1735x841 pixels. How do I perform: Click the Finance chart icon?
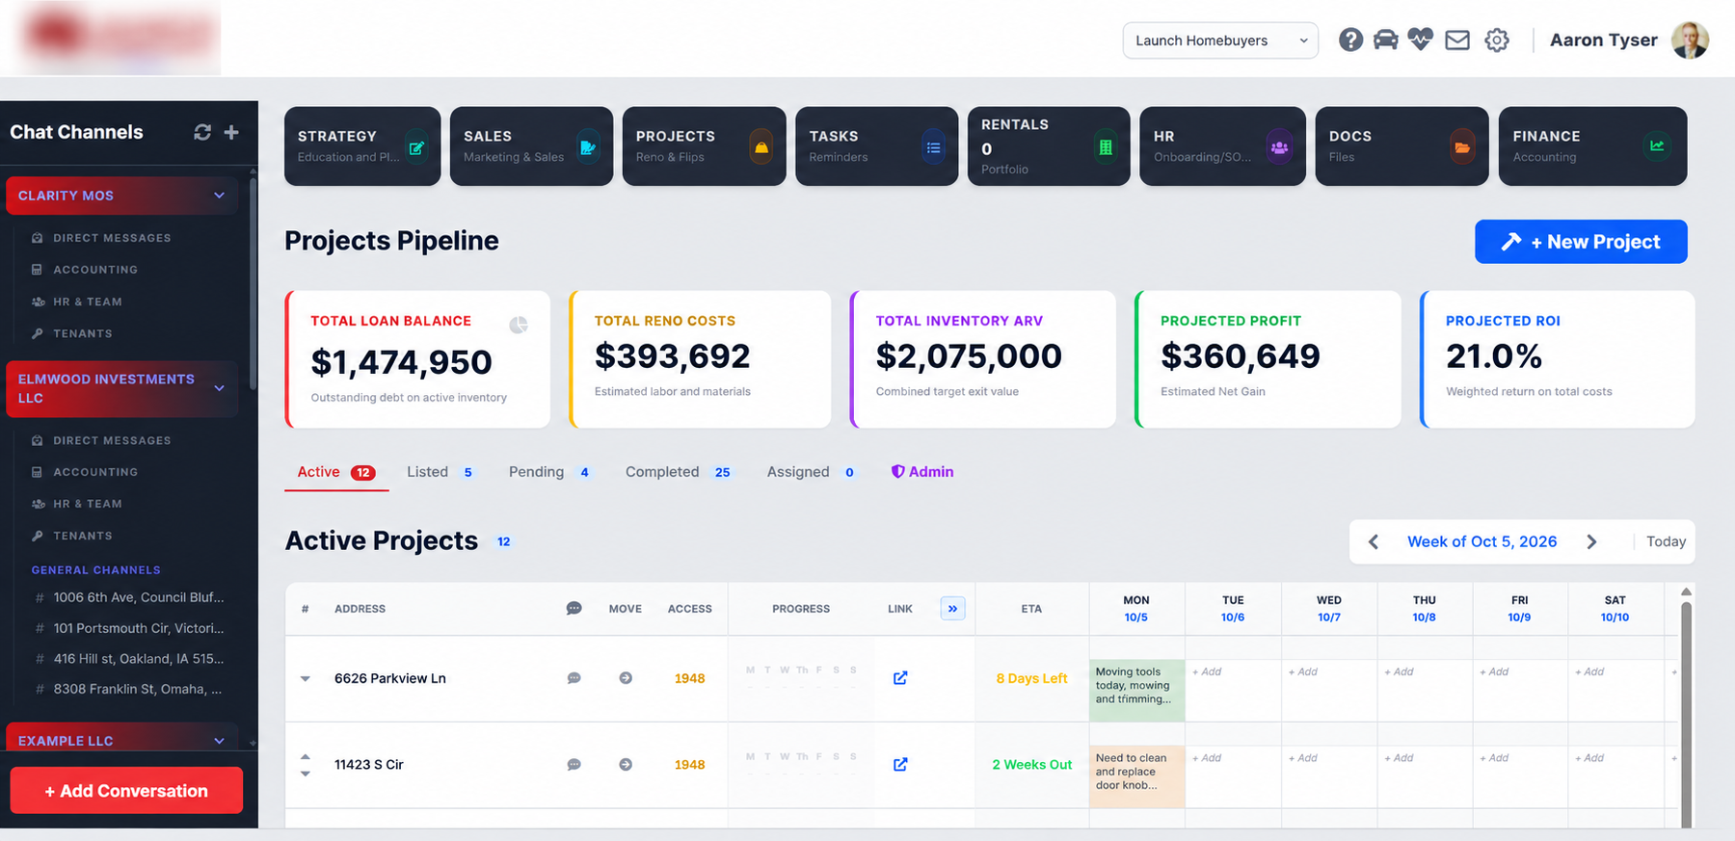(1657, 146)
